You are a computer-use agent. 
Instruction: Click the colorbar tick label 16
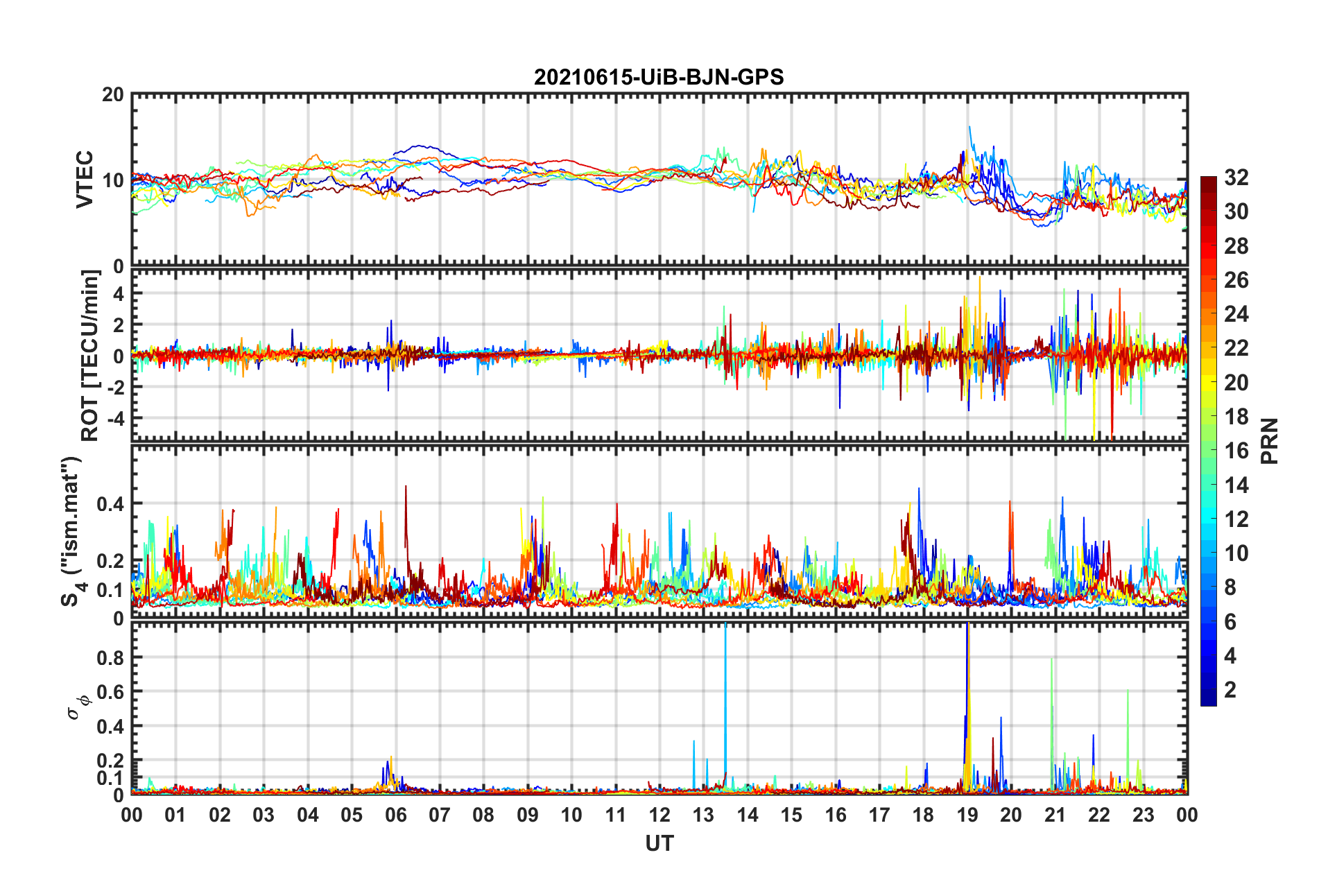(1236, 451)
